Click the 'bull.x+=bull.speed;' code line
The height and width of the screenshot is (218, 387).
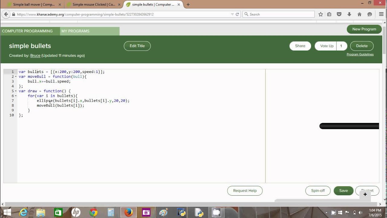tap(49, 81)
